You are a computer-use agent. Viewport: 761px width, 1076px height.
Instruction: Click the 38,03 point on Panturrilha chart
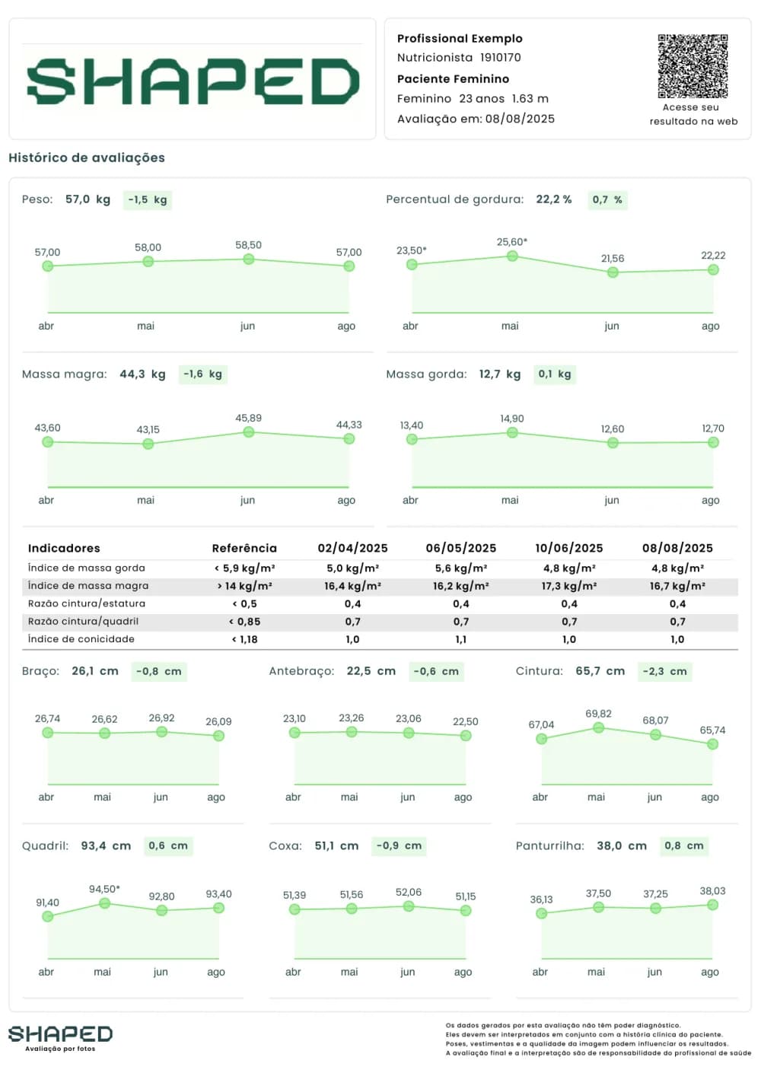[713, 905]
